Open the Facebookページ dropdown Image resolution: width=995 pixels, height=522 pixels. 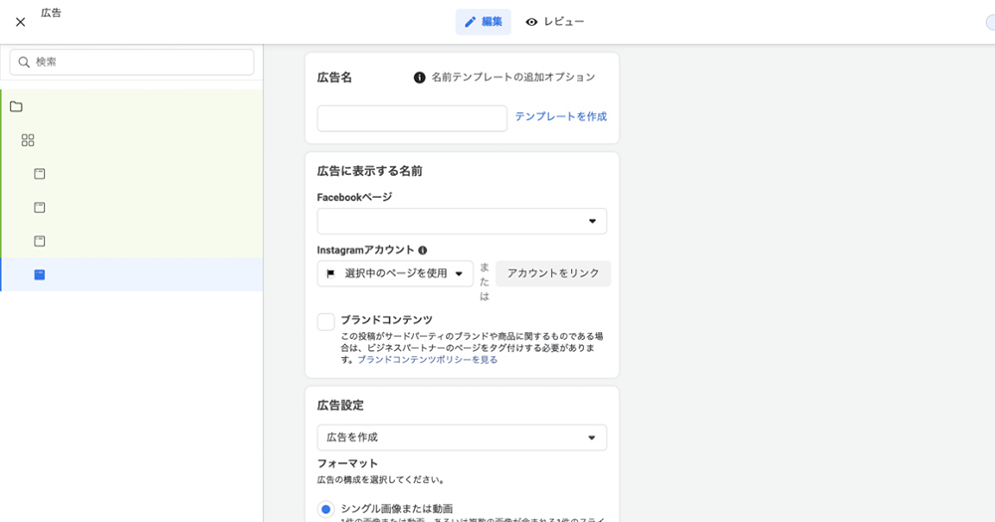pyautogui.click(x=462, y=222)
